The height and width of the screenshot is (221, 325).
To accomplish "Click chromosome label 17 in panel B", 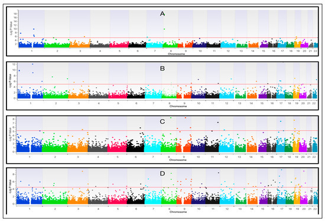I will [281, 103].
